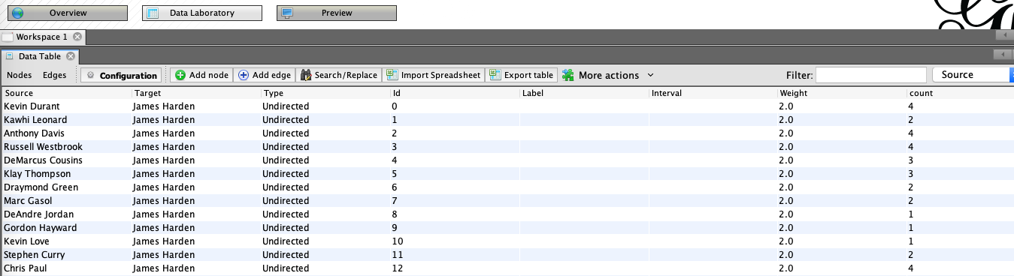
Task: Click the Add node button
Action: (x=201, y=75)
